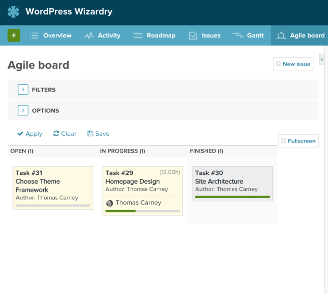
Task: Open the Gantt tab
Action: point(248,35)
